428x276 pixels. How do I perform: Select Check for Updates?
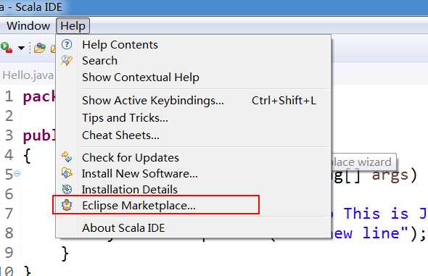point(194,157)
